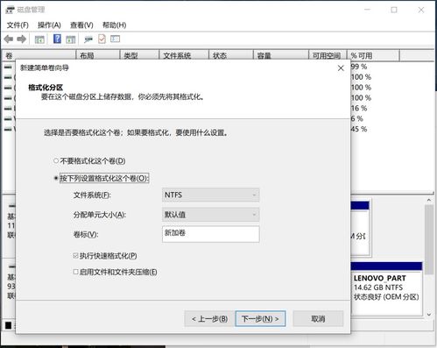Maximize the 磁盘管理 window
This screenshot has height=348, width=437.
point(394,10)
